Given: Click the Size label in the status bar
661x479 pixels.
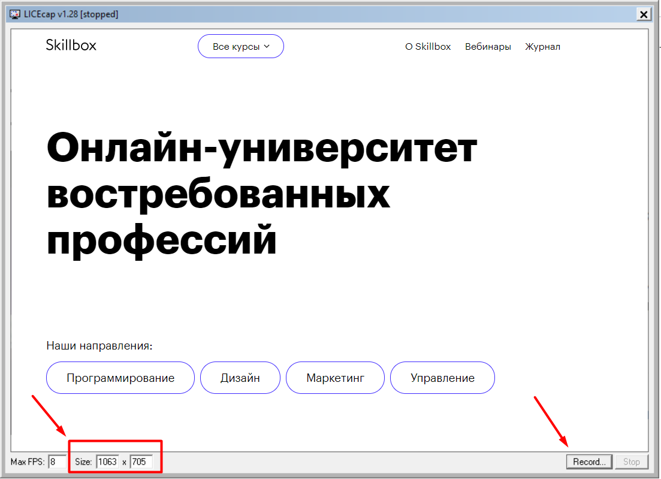Looking at the screenshot, I should coord(83,462).
